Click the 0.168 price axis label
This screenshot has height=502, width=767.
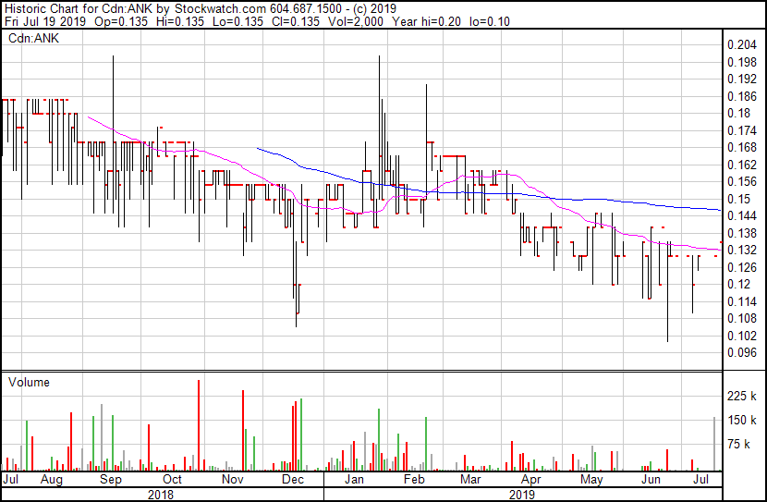point(741,147)
